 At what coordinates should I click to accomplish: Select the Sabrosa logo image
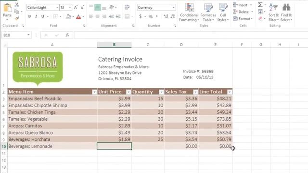38,68
